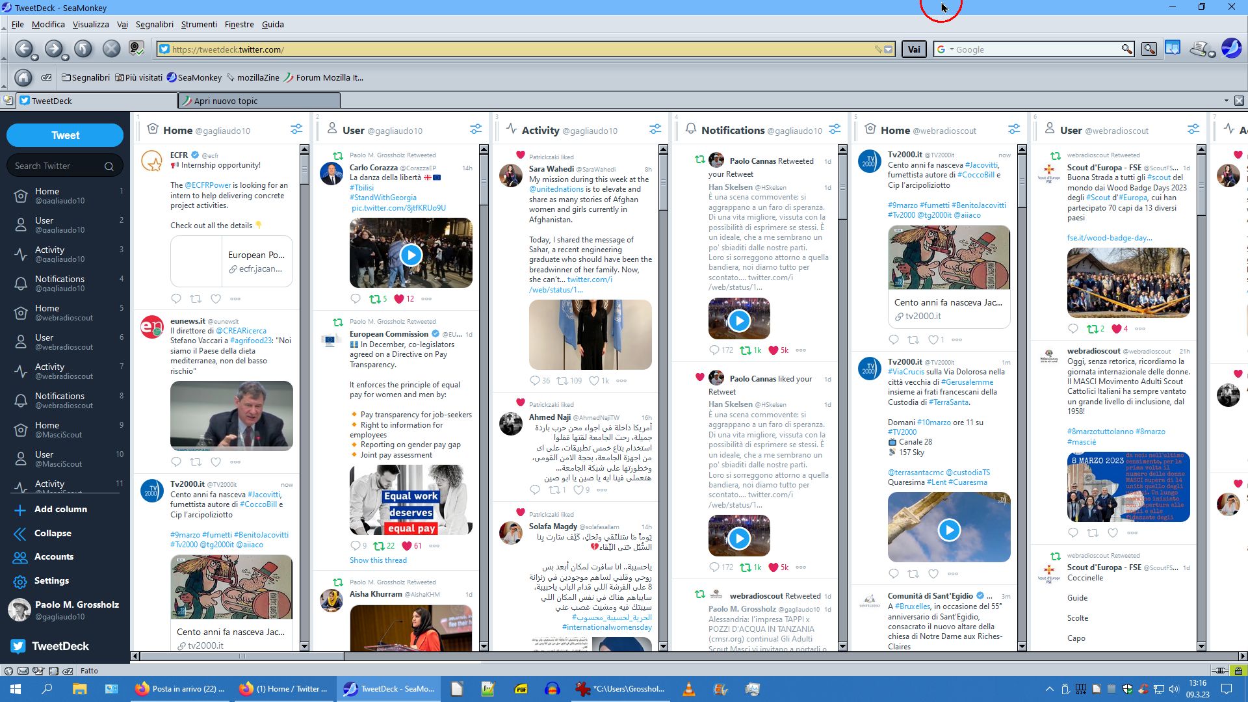
Task: Open tab list dropdown arrow
Action: click(x=1227, y=101)
